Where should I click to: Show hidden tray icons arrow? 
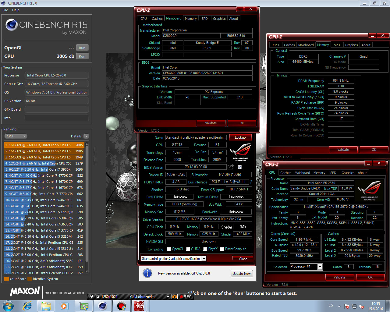click(339, 306)
